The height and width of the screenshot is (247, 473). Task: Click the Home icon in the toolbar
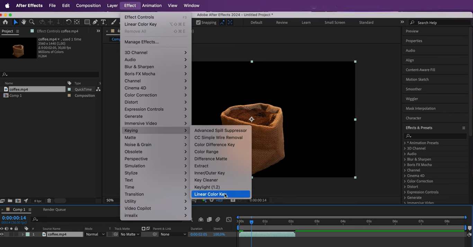pos(6,22)
